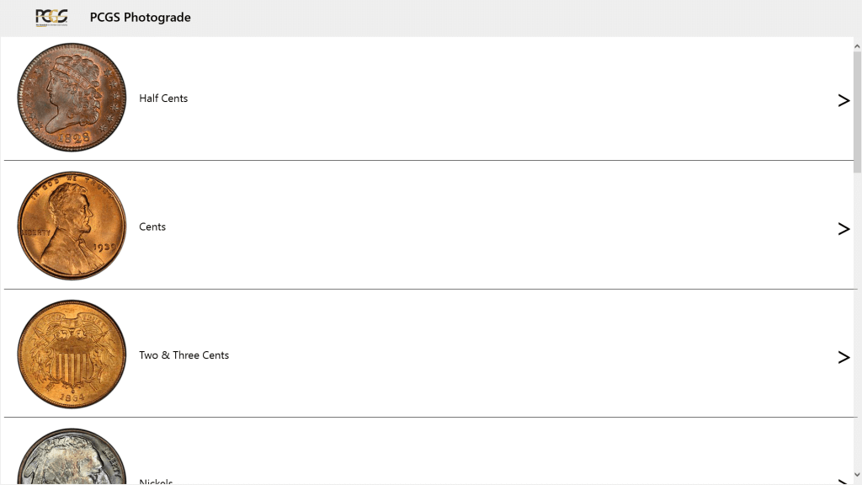Select the two-cent shield coin image

(72, 354)
